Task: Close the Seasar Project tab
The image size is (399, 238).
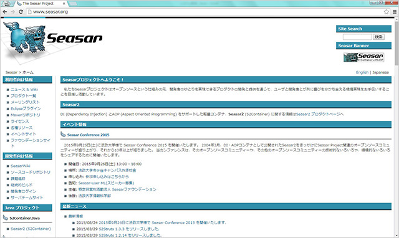Action: pos(64,4)
